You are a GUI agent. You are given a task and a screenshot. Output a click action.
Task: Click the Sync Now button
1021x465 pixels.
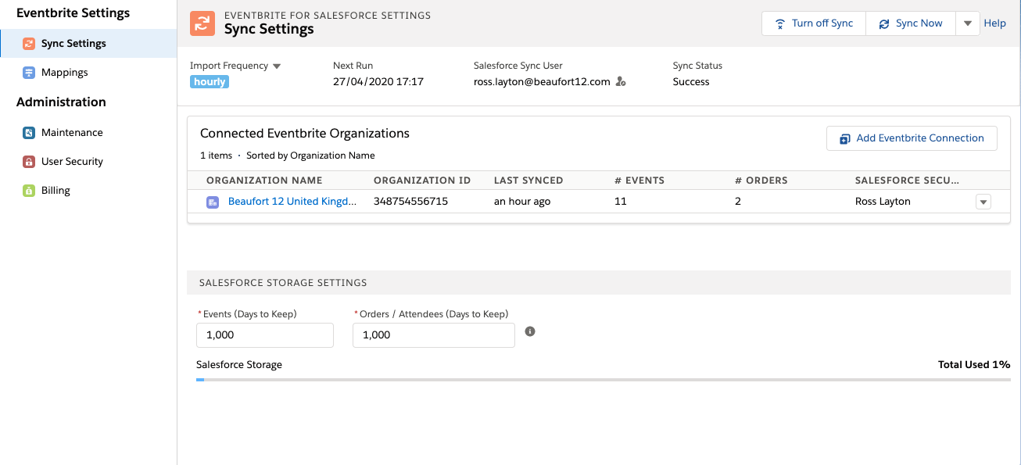click(x=910, y=23)
